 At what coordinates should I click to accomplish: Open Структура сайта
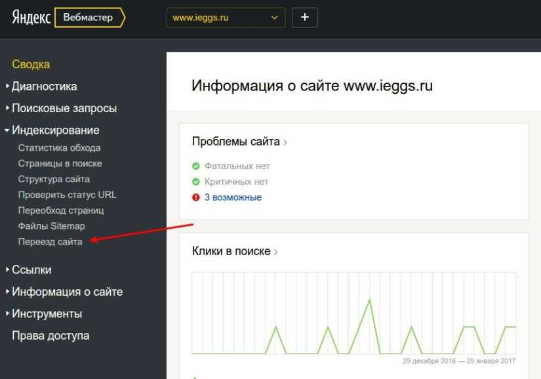point(54,179)
